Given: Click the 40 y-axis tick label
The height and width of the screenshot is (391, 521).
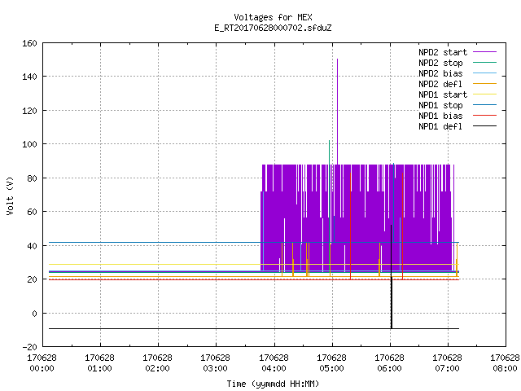Looking at the screenshot, I should [x=32, y=246].
